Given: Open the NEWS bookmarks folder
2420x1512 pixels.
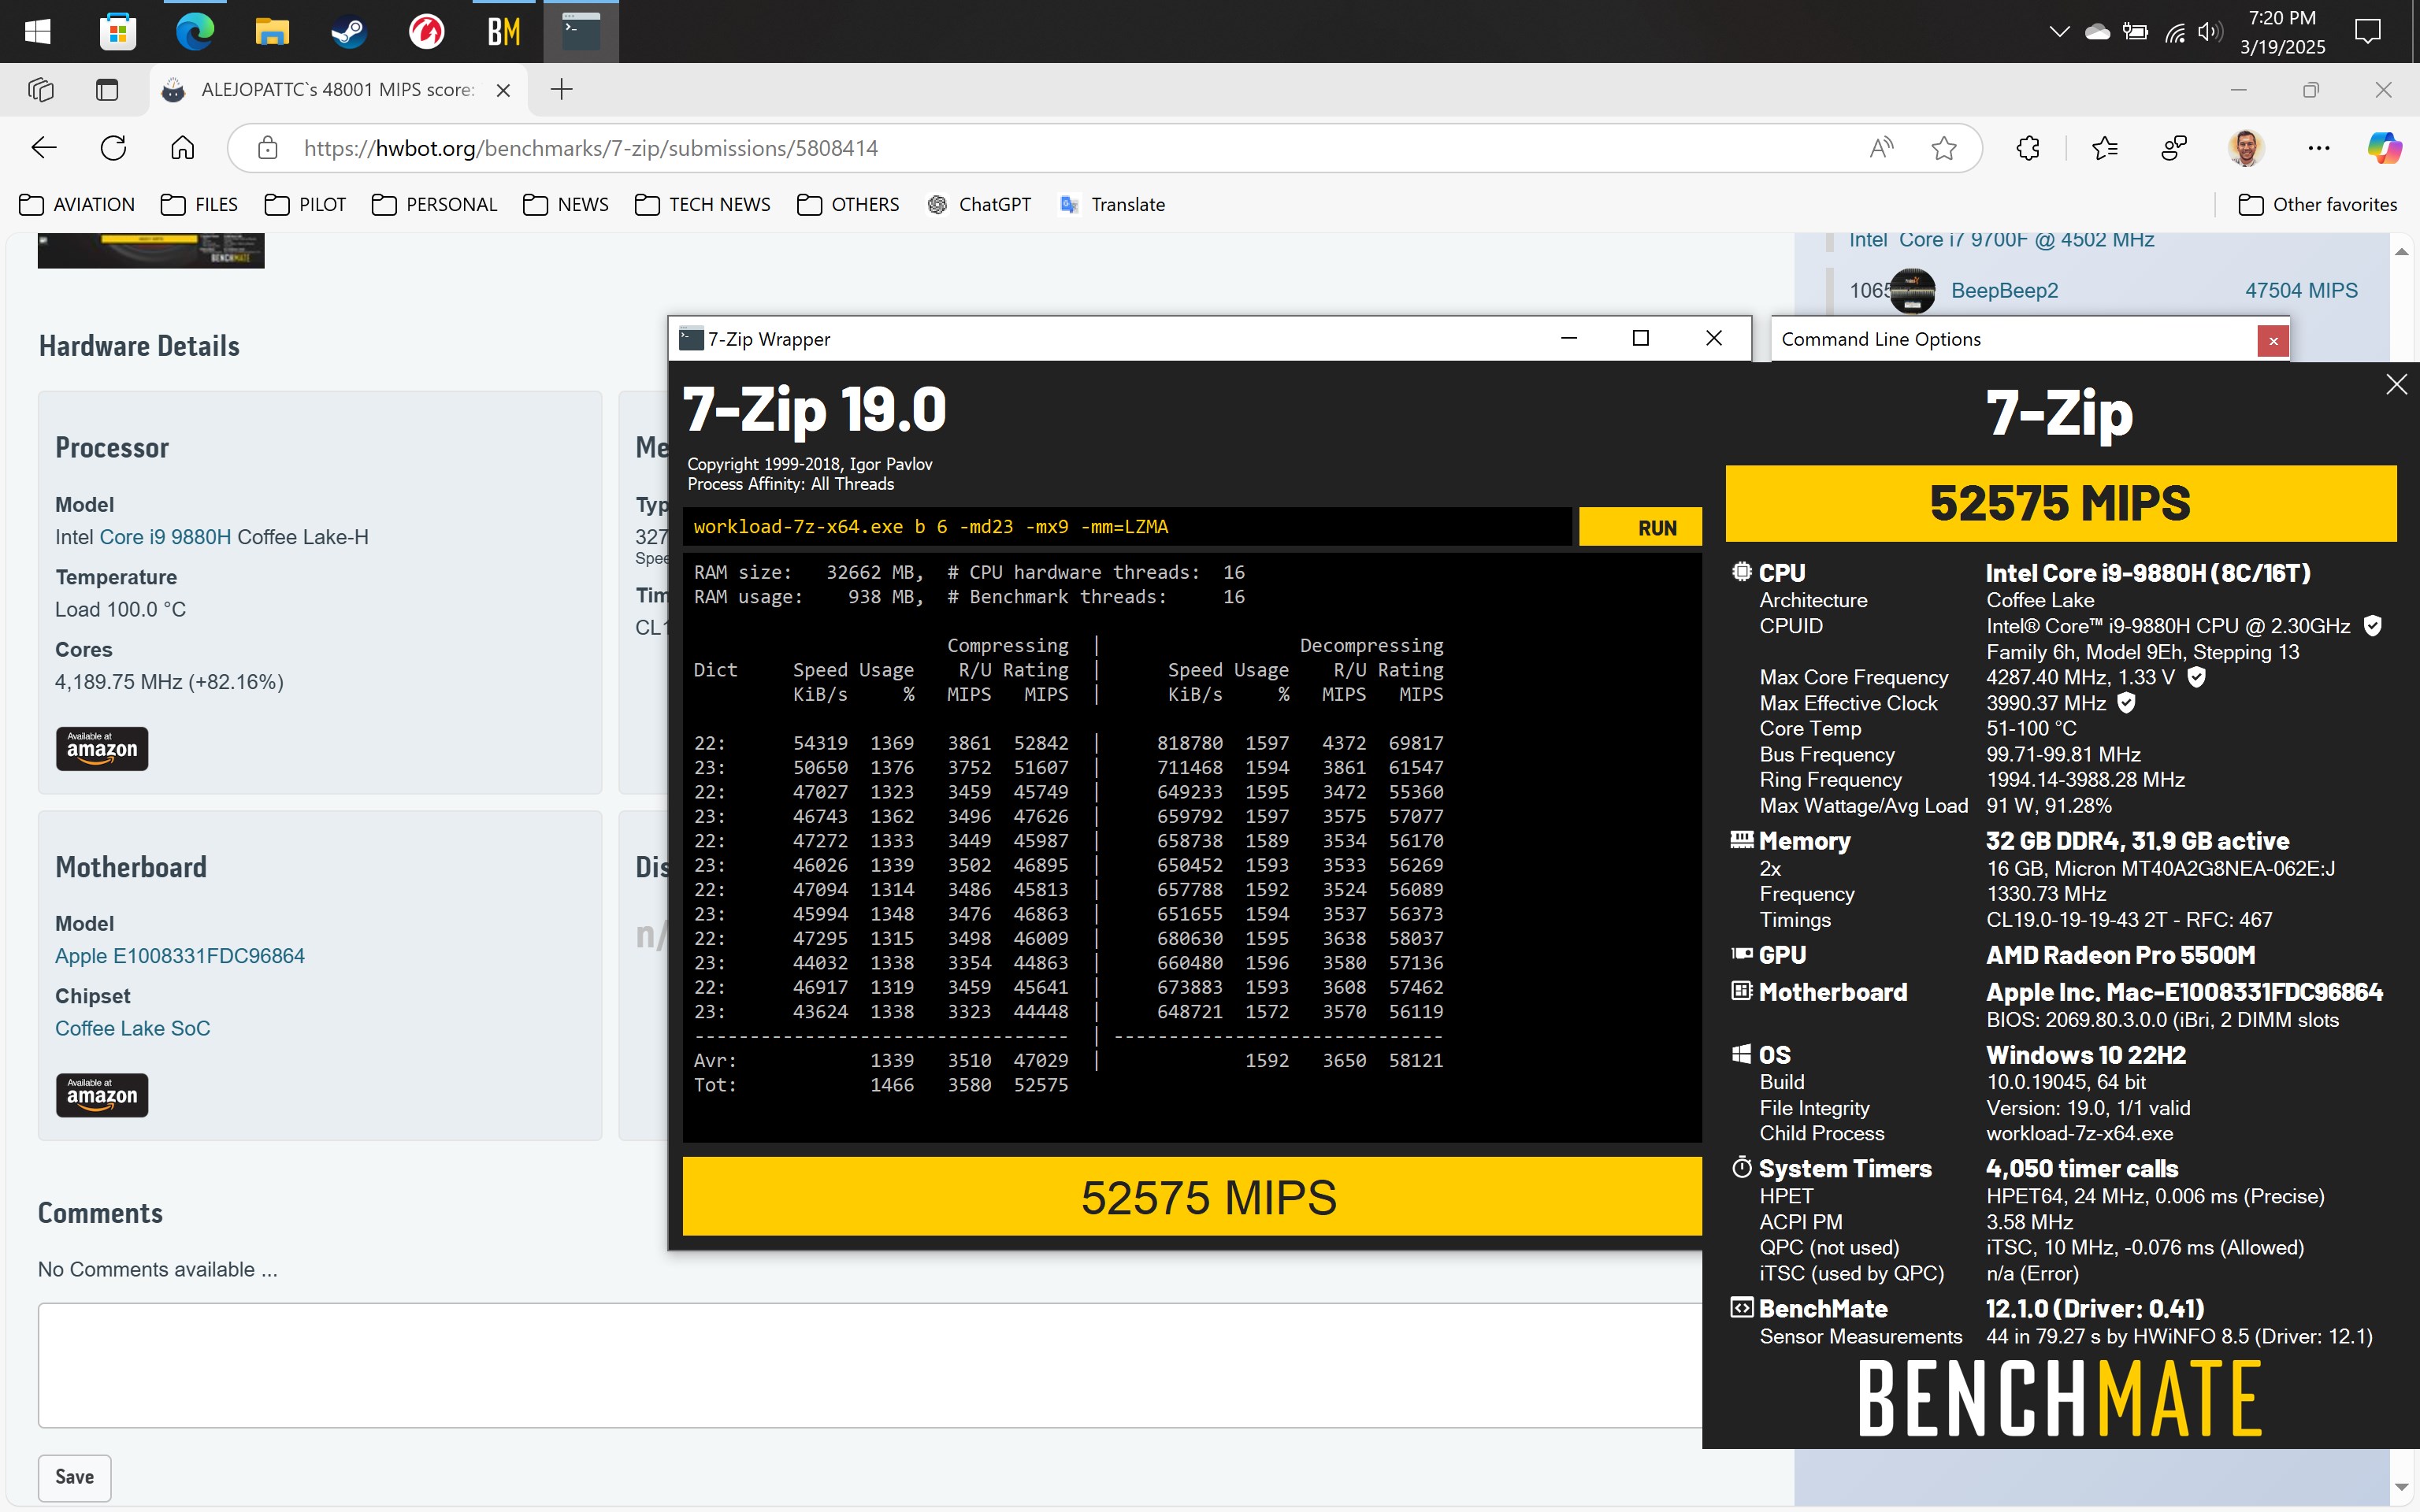Looking at the screenshot, I should (566, 204).
